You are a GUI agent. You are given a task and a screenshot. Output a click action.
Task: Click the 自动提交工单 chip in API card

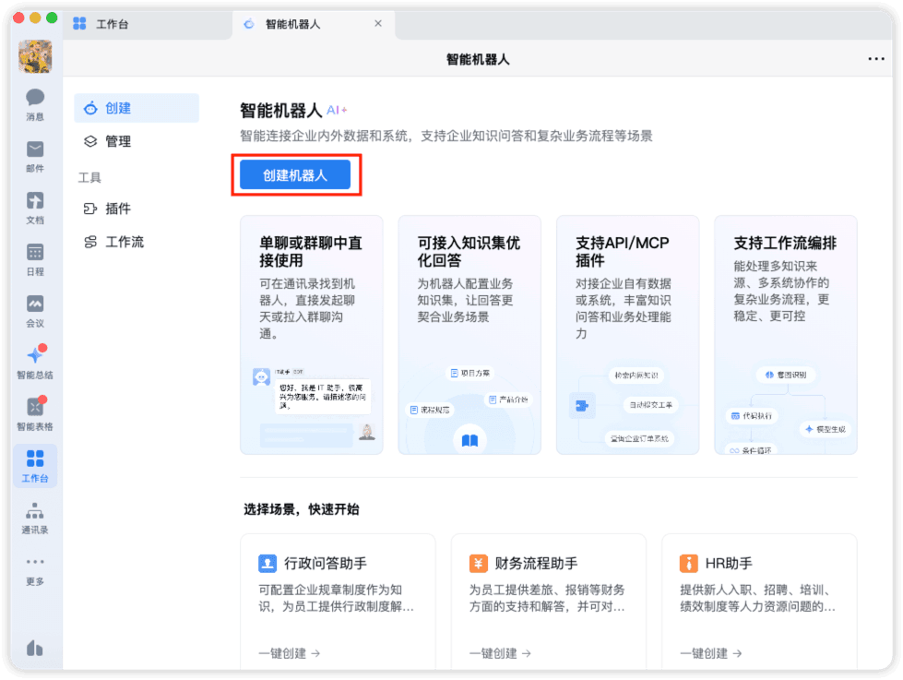(x=650, y=405)
